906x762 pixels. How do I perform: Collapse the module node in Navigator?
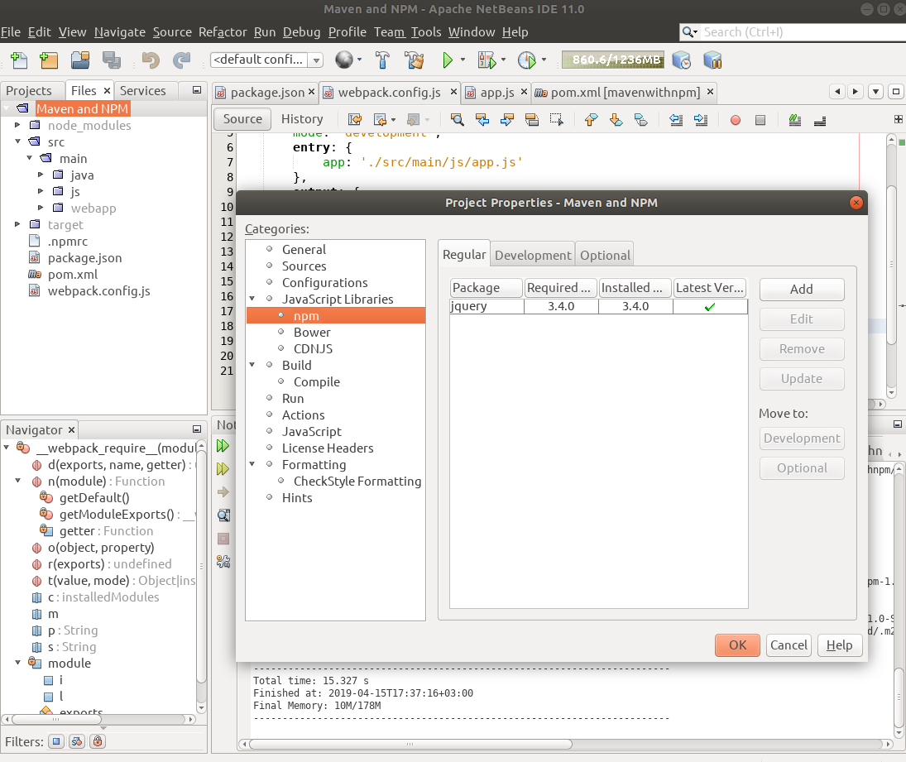(x=17, y=663)
